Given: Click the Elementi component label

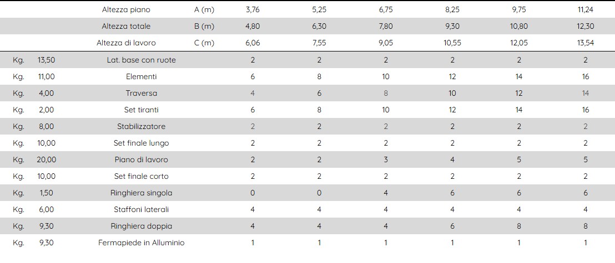Looking at the screenshot, I should click(141, 77).
